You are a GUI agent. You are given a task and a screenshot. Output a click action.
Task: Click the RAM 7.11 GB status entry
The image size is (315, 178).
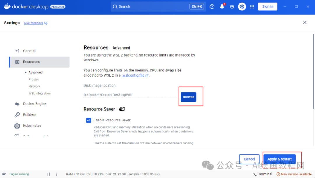75,174
